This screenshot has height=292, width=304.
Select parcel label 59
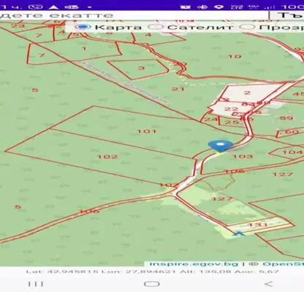pyautogui.click(x=286, y=118)
